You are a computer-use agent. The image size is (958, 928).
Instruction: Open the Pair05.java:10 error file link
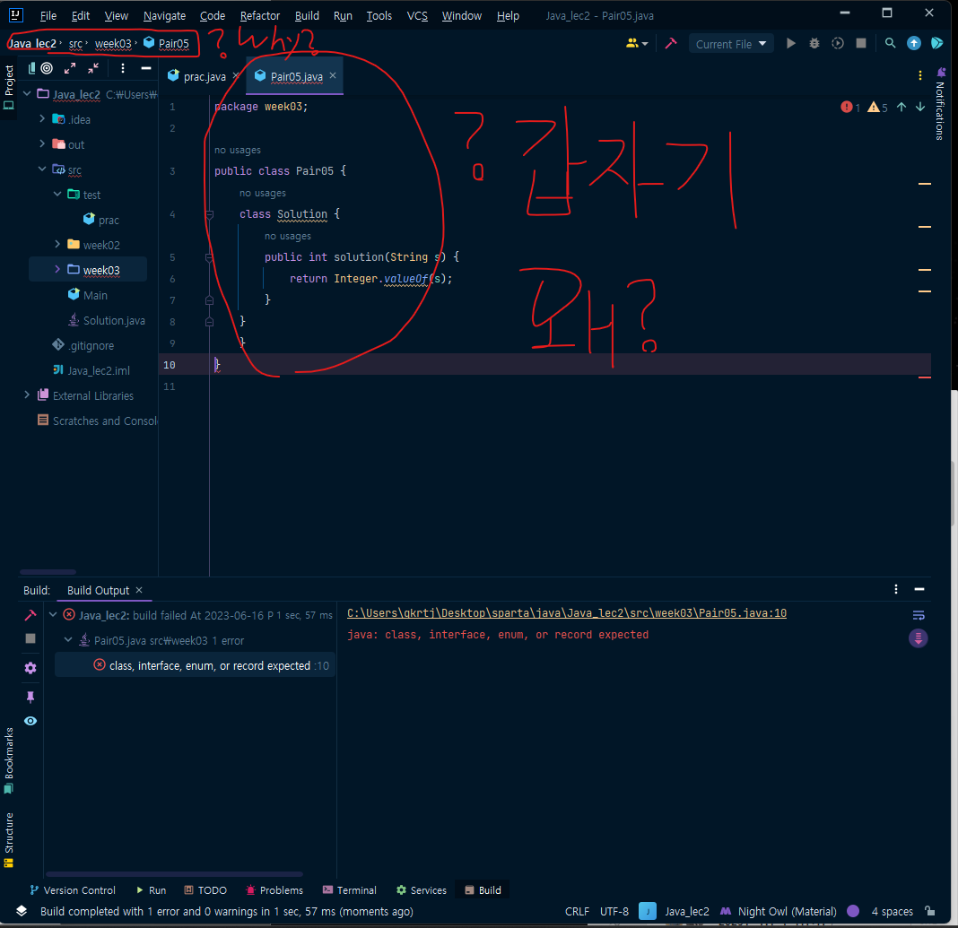coord(566,613)
